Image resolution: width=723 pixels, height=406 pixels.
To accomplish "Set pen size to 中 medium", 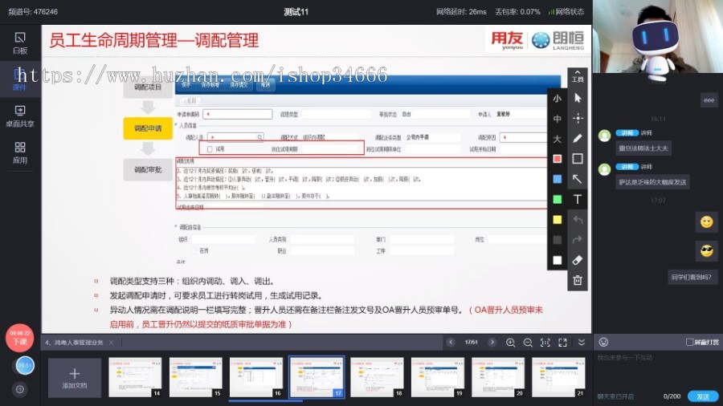I will coord(557,119).
